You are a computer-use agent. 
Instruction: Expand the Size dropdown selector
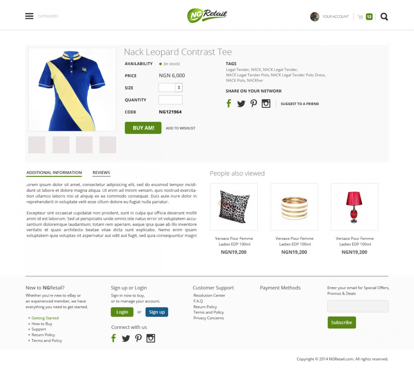pyautogui.click(x=170, y=88)
